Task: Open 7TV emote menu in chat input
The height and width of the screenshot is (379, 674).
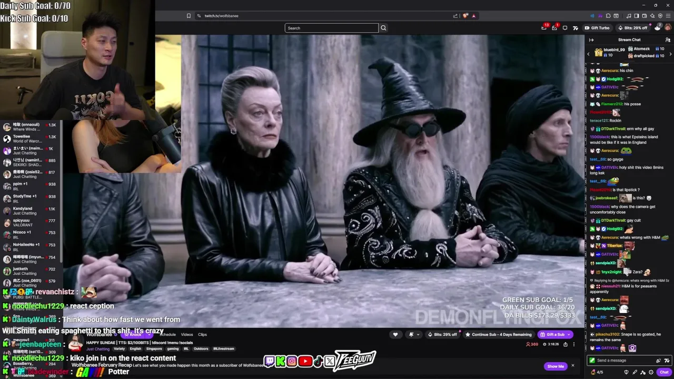Action: 667,361
